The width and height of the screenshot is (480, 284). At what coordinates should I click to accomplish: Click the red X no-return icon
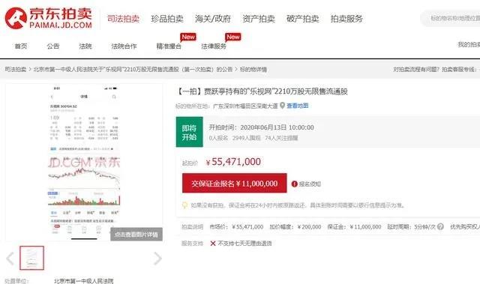click(213, 244)
